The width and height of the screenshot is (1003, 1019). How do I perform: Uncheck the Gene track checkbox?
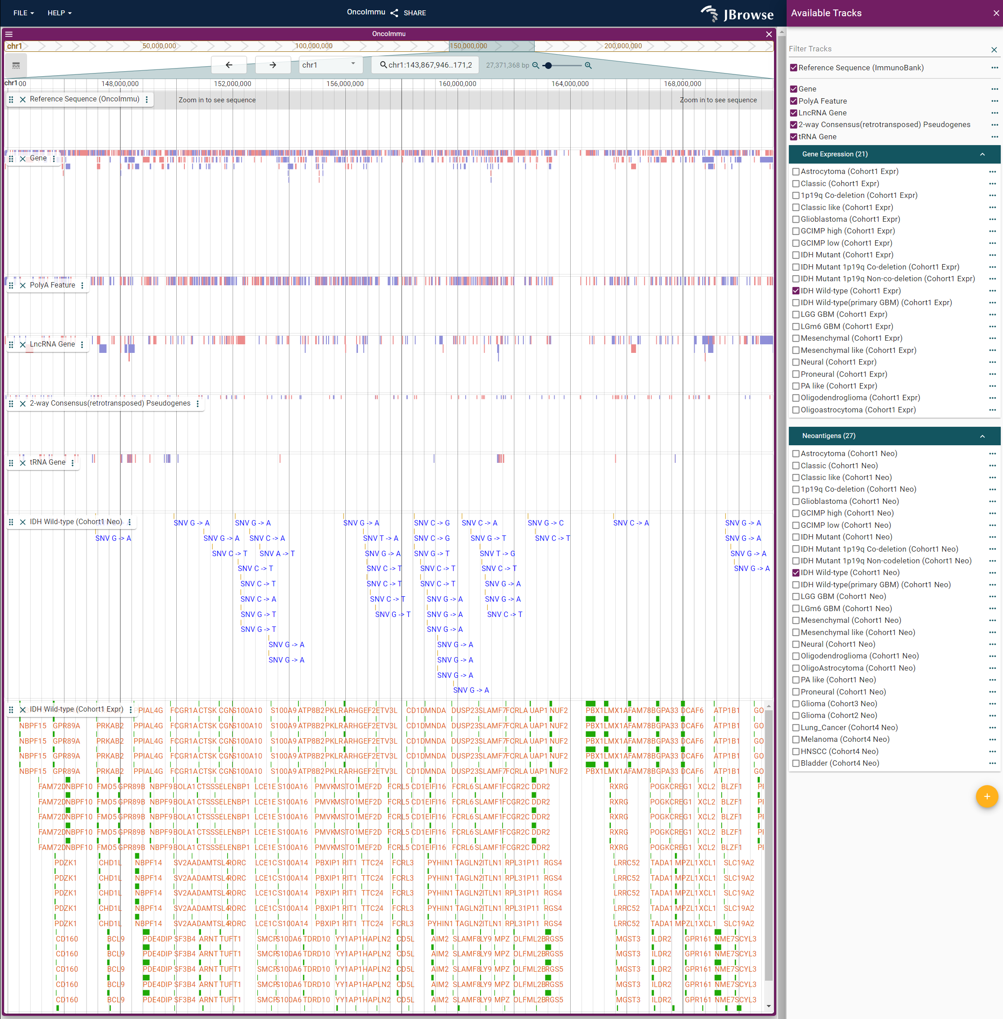[793, 89]
